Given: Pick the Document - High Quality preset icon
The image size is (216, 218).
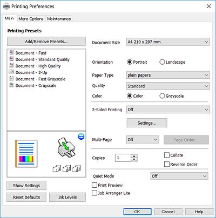Looking at the screenshot, I should (11, 65).
